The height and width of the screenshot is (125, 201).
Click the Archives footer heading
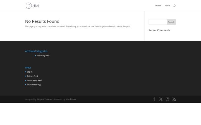pos(30,51)
